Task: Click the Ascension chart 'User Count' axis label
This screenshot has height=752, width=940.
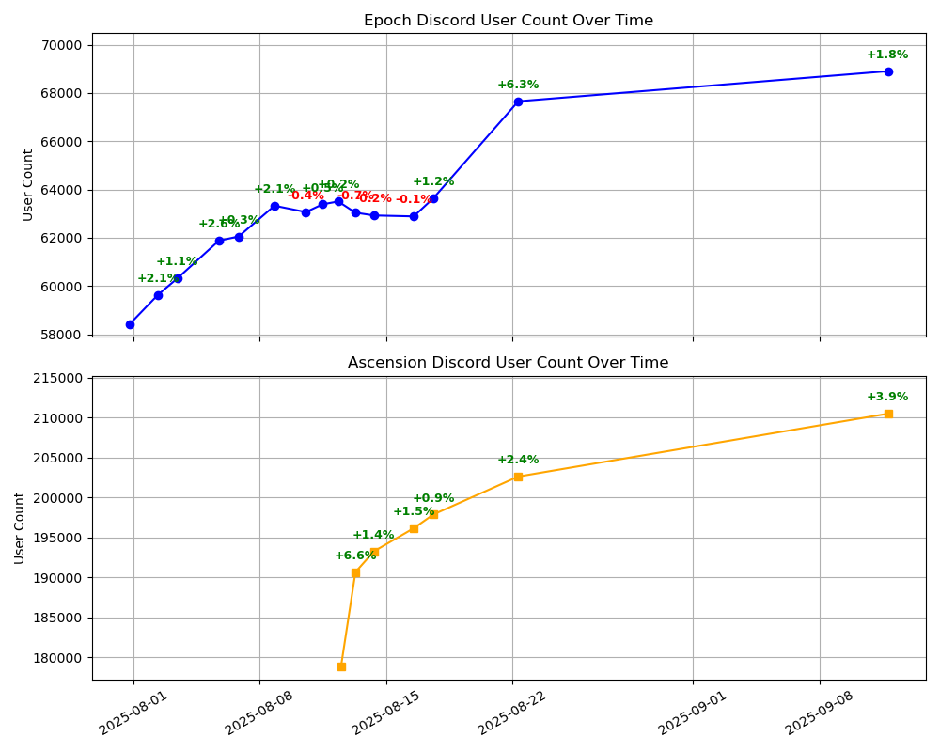Action: tap(19, 528)
